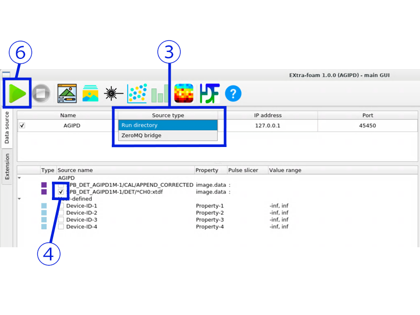
Task: Toggle the AGIPD connection checkbox
Action: coord(22,125)
